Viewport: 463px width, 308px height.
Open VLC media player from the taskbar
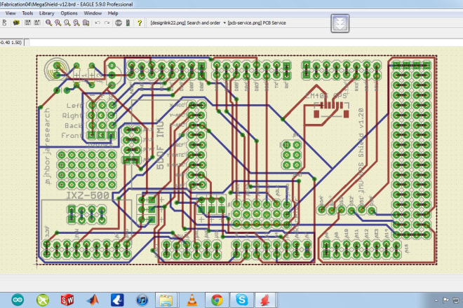tap(192, 300)
